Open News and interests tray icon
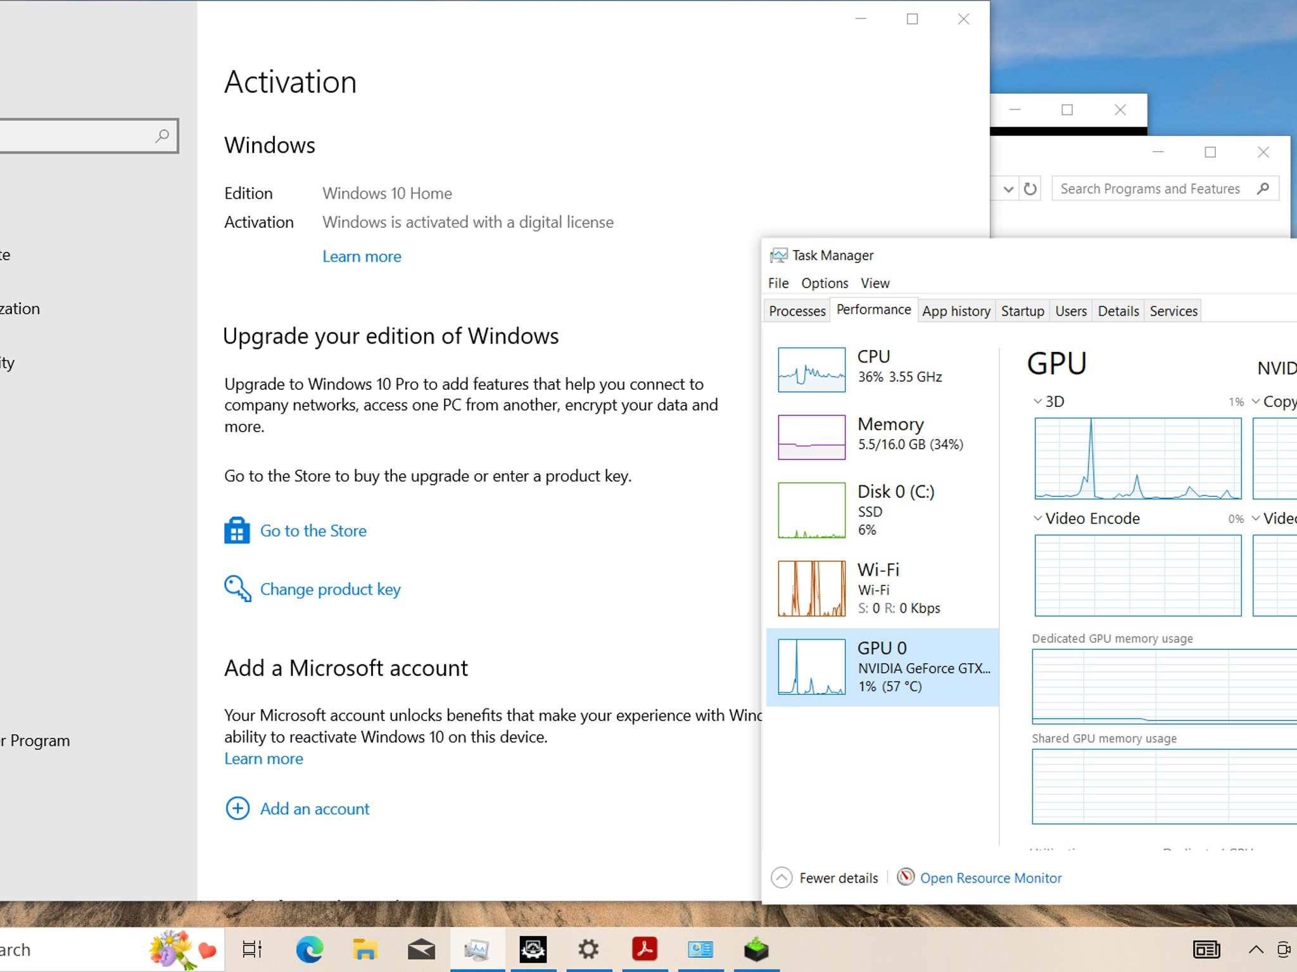1297x972 pixels. point(1206,949)
